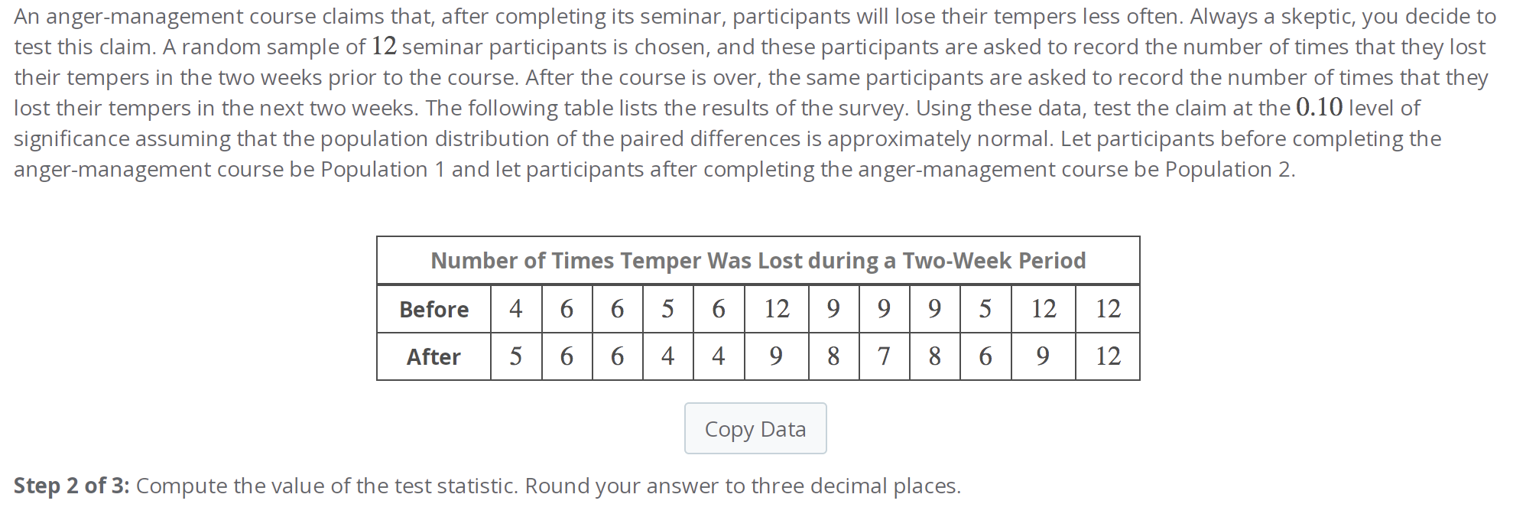
Task: Click the Before cell showing 9 in seventh column
Action: click(833, 309)
